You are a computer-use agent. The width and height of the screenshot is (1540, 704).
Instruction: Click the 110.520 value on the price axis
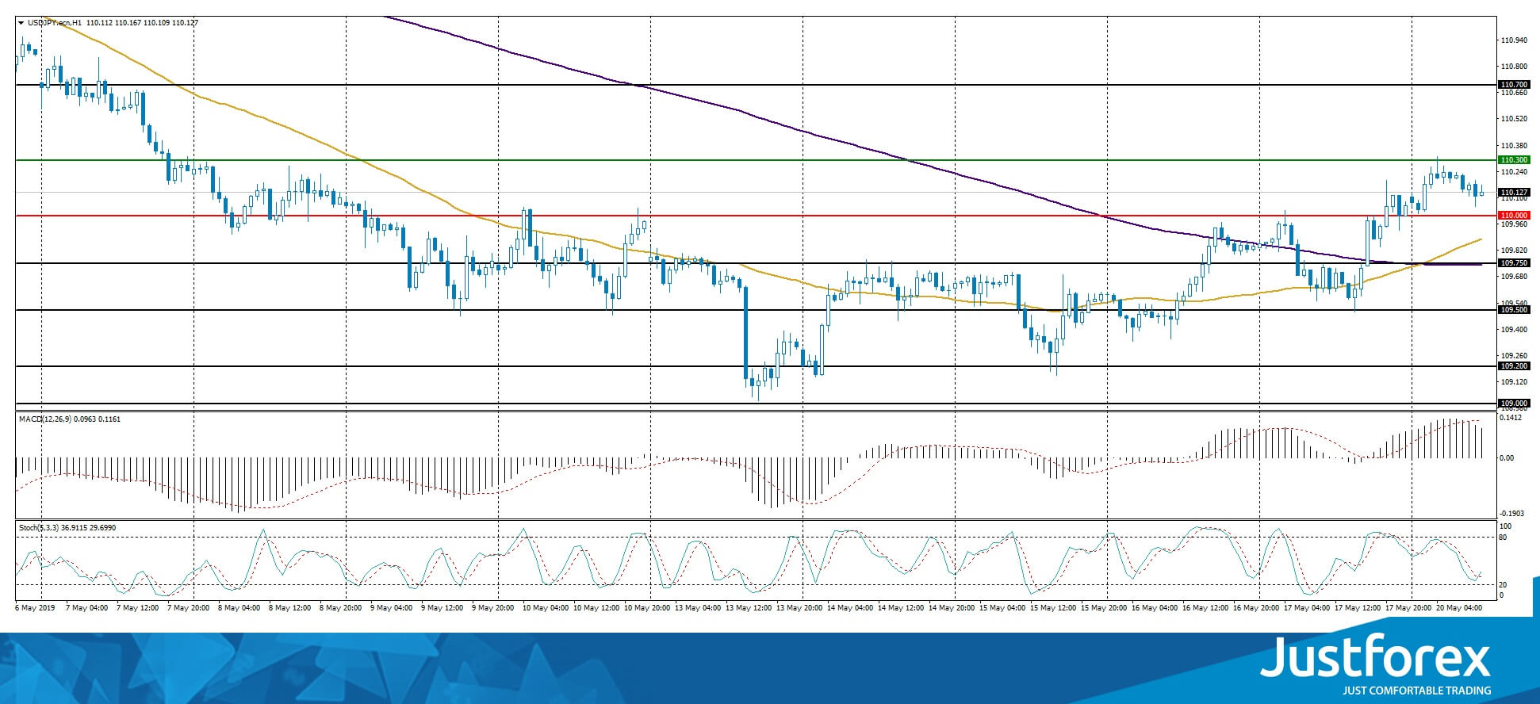tap(1515, 119)
